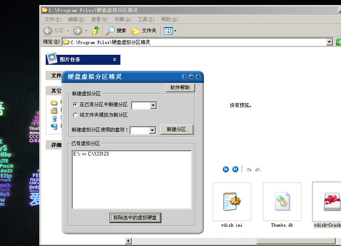Open the 盘符 drive letter dropdown
Screen dimensions: 341x246
(x=152, y=130)
